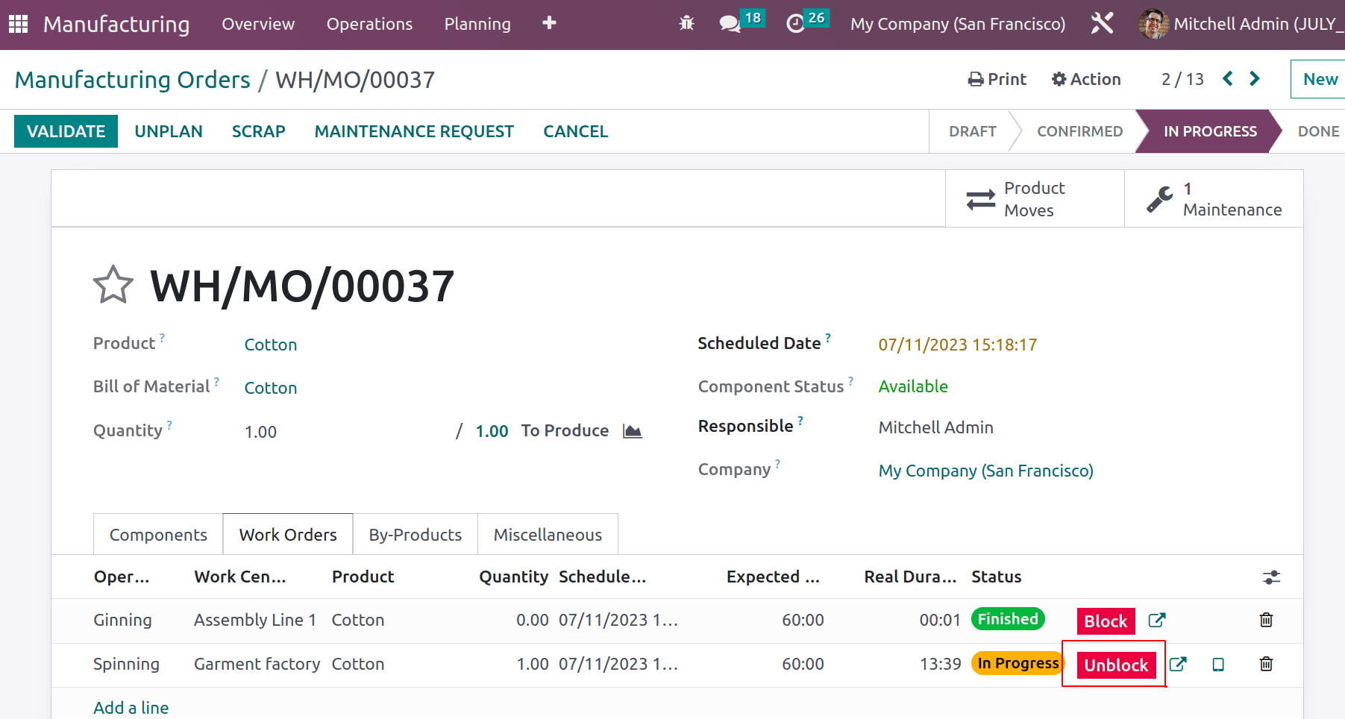
Task: Open the Overview menu
Action: [258, 24]
